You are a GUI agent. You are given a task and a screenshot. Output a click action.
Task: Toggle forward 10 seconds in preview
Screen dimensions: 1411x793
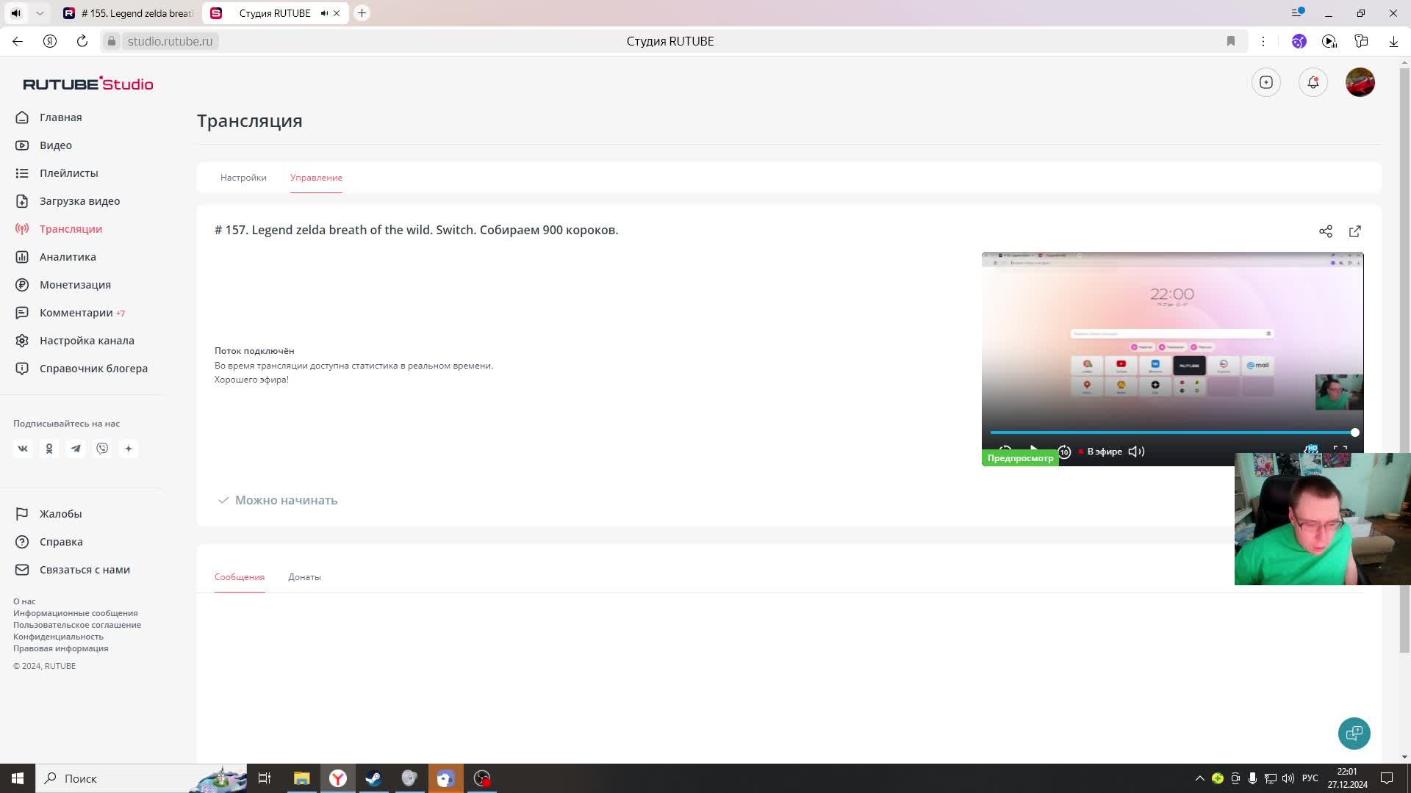[1063, 452]
